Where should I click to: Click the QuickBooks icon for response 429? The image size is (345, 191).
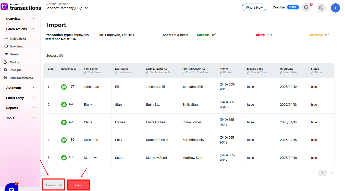(64, 122)
